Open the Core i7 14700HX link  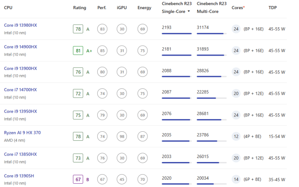[20, 90]
